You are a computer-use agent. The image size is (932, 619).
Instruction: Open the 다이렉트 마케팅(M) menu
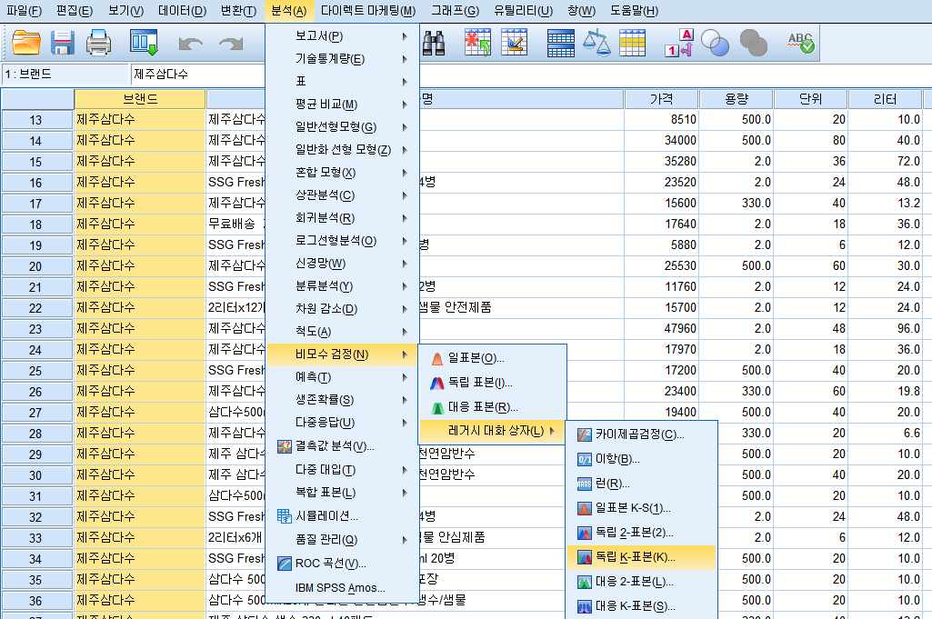(x=368, y=11)
